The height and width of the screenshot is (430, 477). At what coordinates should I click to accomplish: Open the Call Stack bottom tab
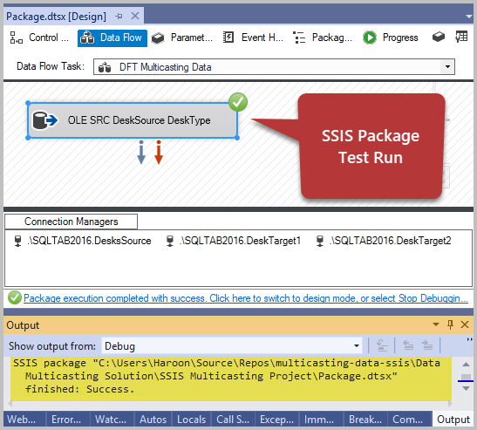tap(233, 420)
